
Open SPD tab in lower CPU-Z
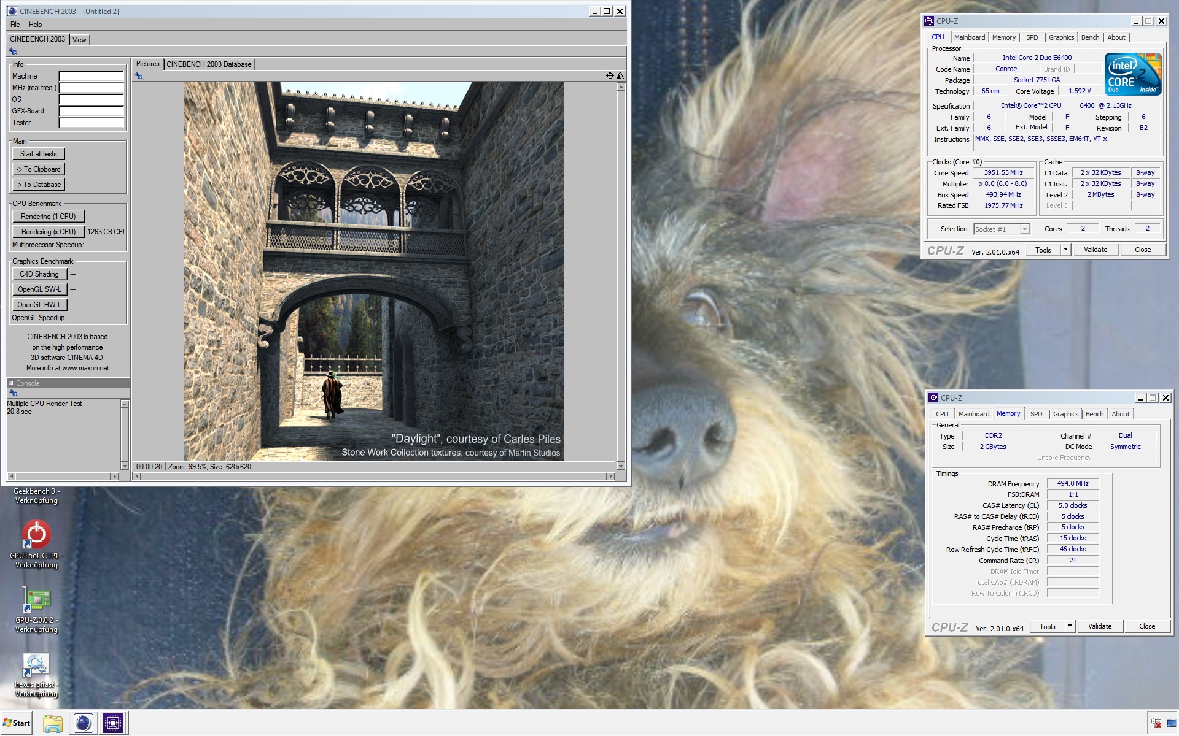[1037, 414]
